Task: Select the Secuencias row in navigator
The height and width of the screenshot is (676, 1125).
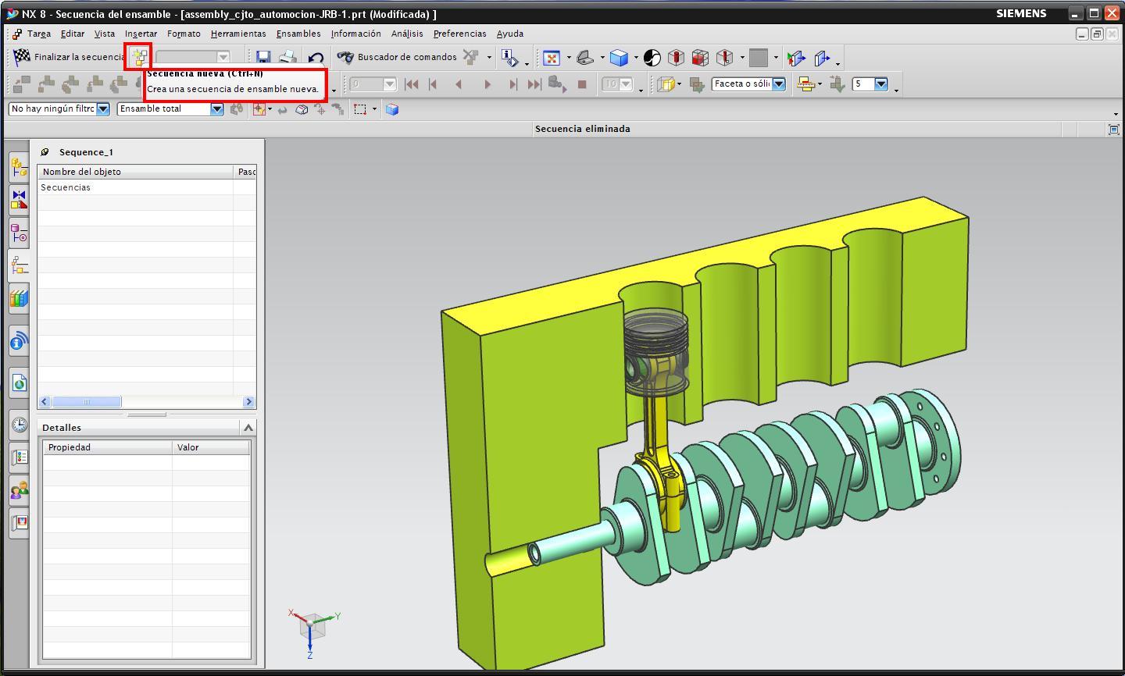Action: click(146, 187)
